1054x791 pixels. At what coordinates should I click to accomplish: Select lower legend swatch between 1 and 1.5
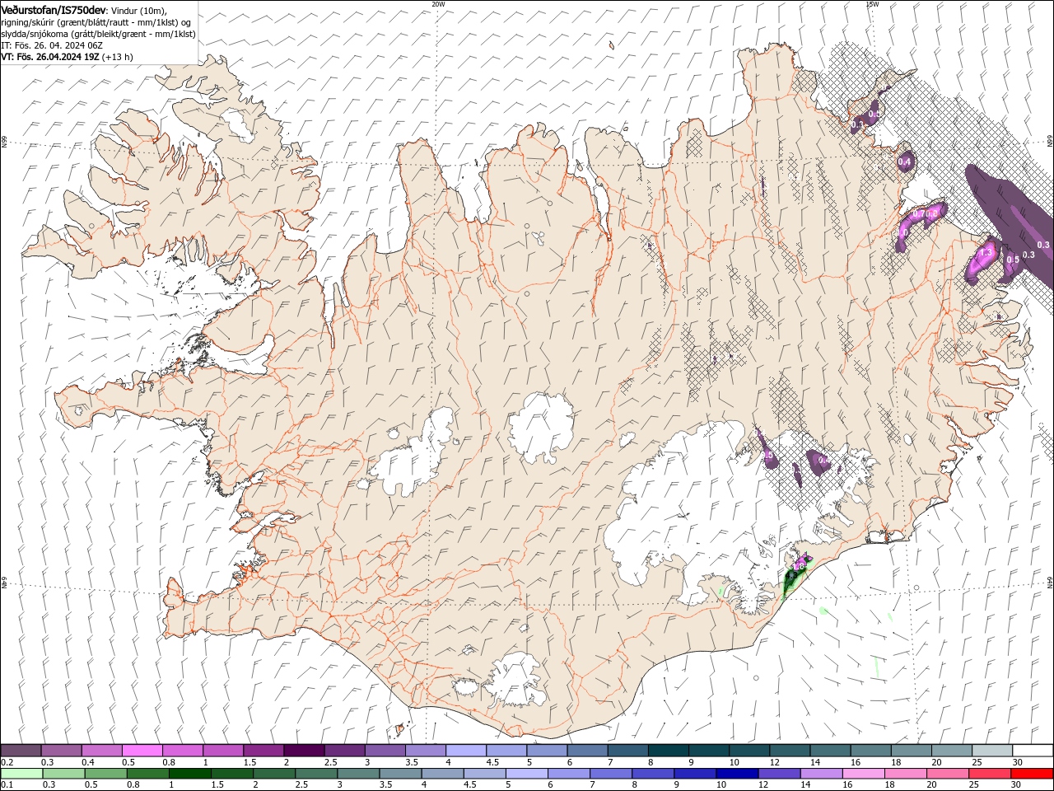click(x=190, y=773)
